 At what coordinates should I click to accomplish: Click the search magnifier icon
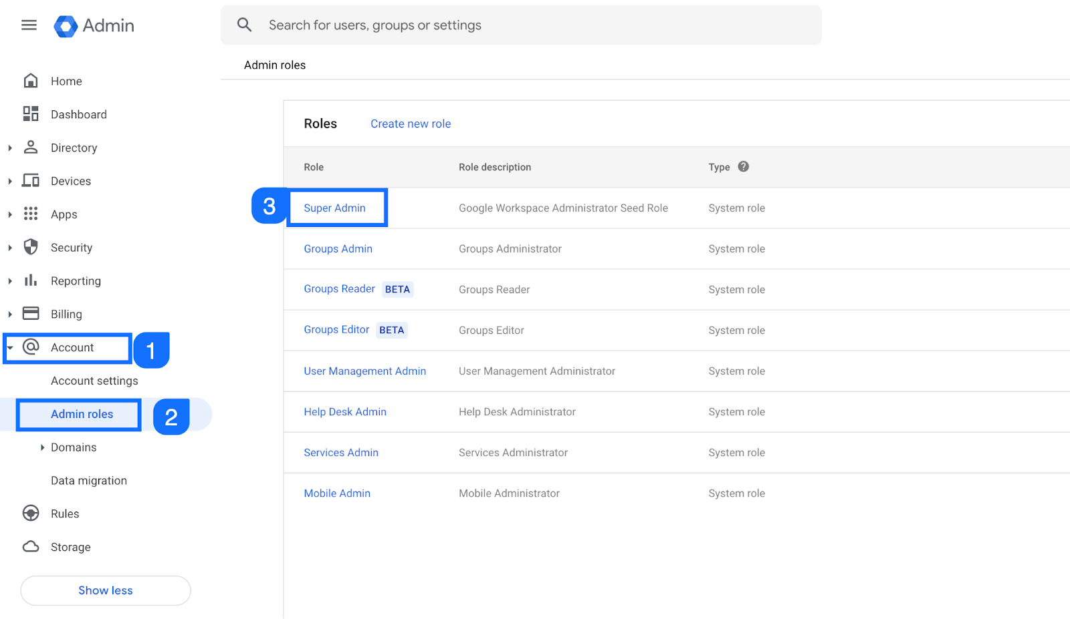click(x=244, y=25)
